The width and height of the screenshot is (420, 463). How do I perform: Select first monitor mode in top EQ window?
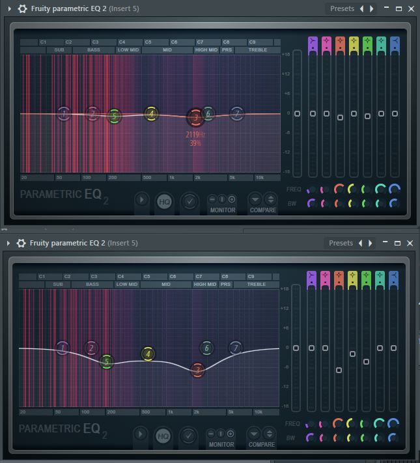[x=212, y=200]
